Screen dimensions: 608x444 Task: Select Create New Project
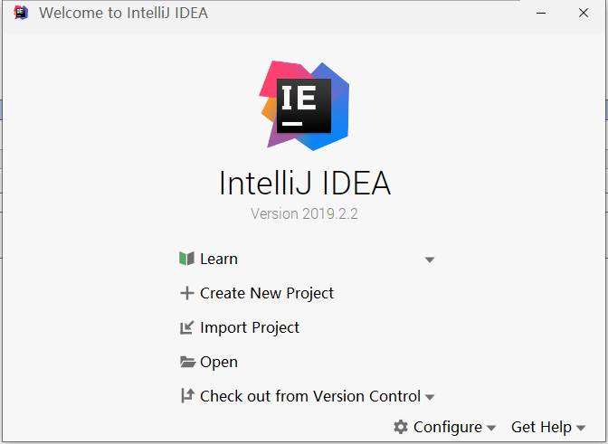(x=267, y=293)
